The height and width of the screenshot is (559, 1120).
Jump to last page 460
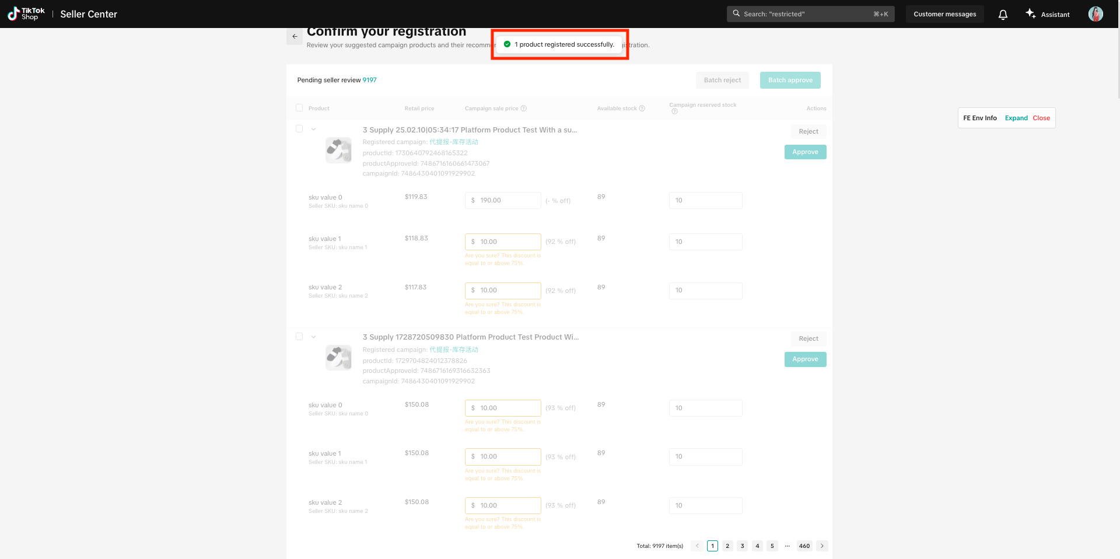(x=804, y=546)
